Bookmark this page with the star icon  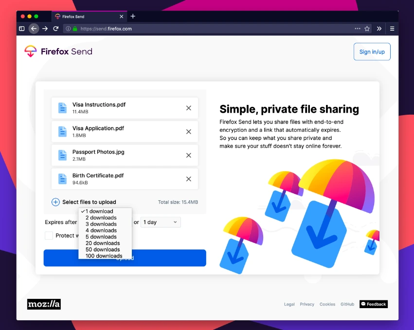[x=367, y=29]
